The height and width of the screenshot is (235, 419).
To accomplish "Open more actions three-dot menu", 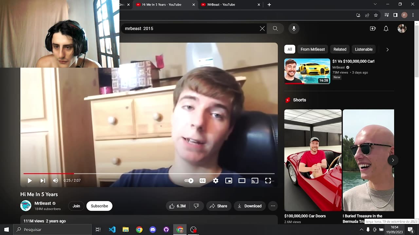I will (x=273, y=206).
